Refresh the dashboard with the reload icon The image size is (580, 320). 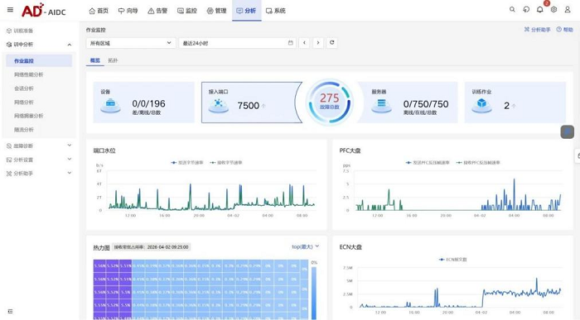point(331,43)
